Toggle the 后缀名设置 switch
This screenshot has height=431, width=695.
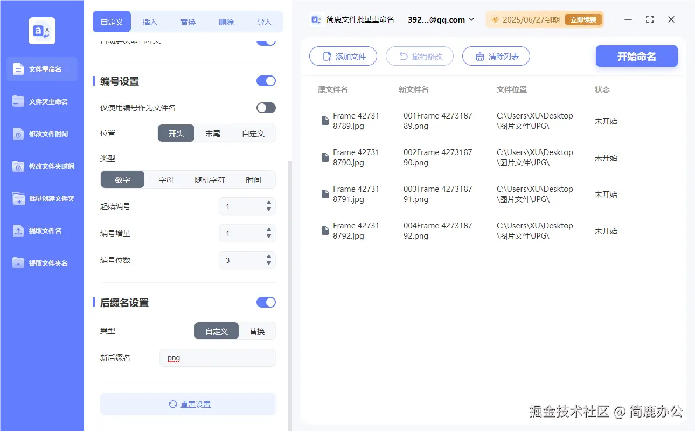266,302
